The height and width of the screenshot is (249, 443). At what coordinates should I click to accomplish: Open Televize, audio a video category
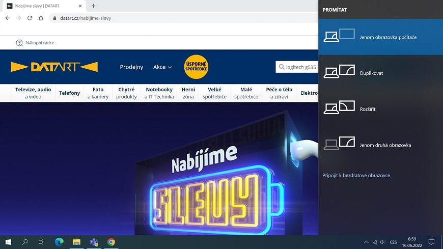pos(33,93)
